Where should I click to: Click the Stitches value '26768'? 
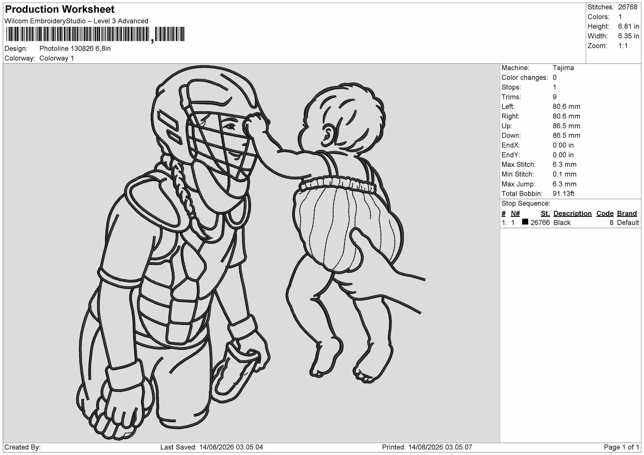tap(628, 7)
